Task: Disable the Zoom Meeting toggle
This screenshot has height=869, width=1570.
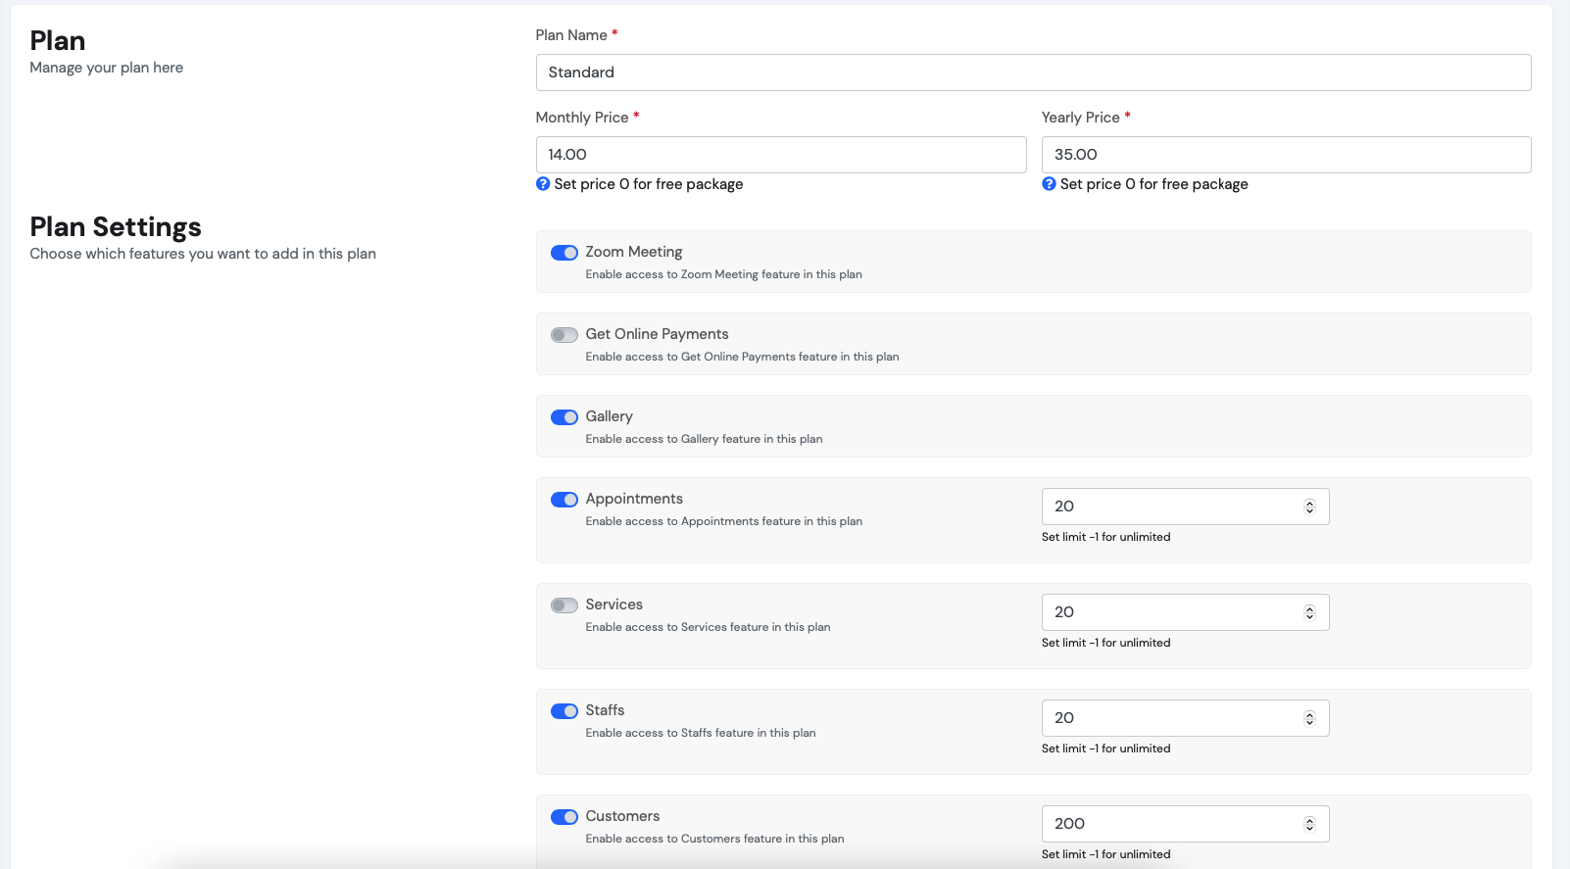Action: click(564, 253)
